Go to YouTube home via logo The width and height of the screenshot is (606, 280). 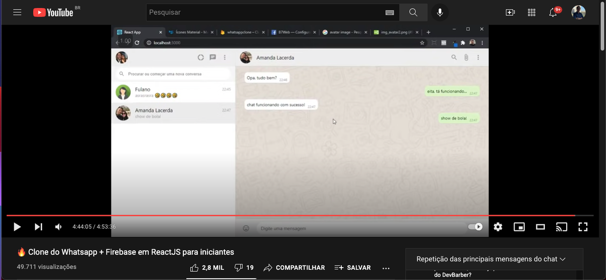click(53, 12)
